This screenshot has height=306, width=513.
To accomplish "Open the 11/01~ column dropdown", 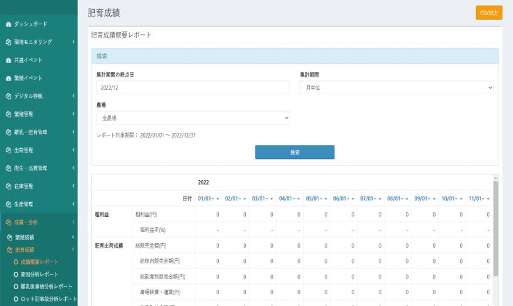I will point(488,199).
